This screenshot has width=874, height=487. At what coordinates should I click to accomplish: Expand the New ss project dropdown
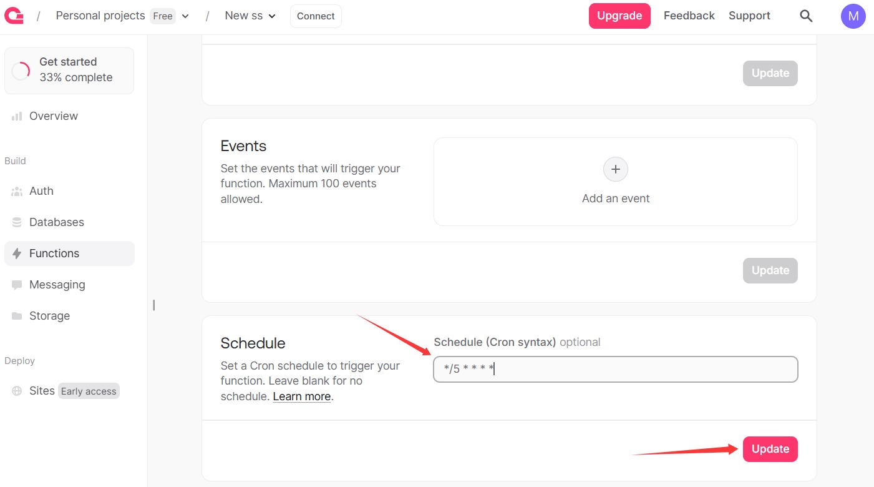[272, 16]
